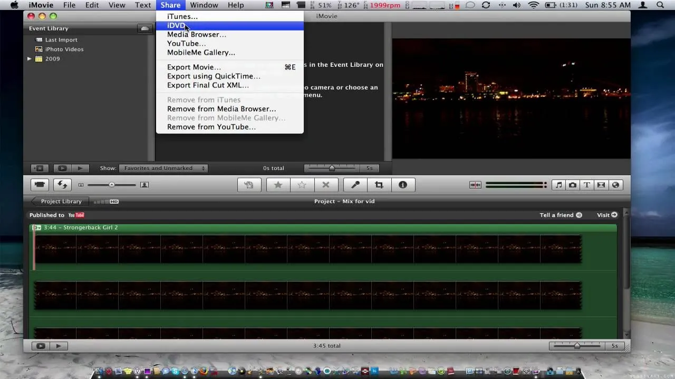Open the File menu
The height and width of the screenshot is (379, 675).
tap(69, 5)
